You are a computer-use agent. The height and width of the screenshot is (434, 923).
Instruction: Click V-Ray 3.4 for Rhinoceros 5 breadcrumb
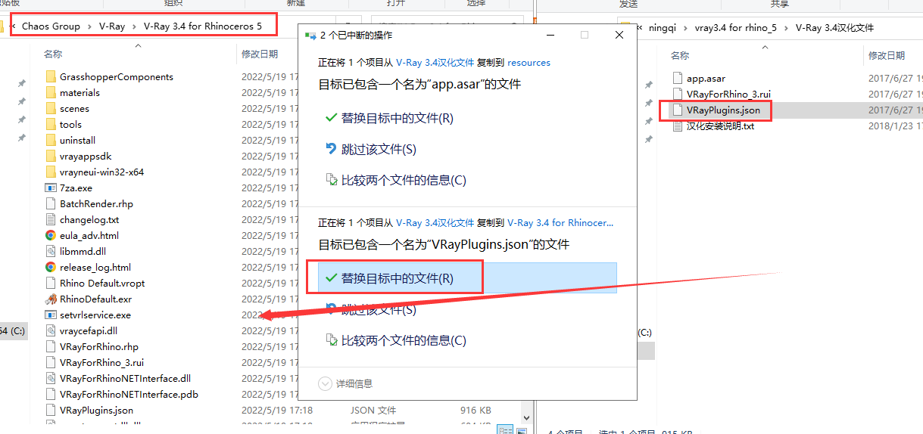(202, 26)
